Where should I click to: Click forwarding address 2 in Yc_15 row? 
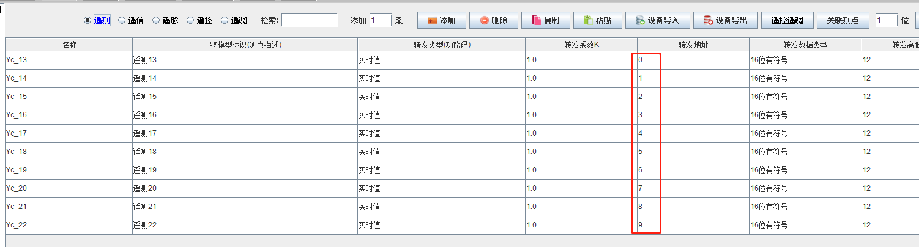click(693, 97)
